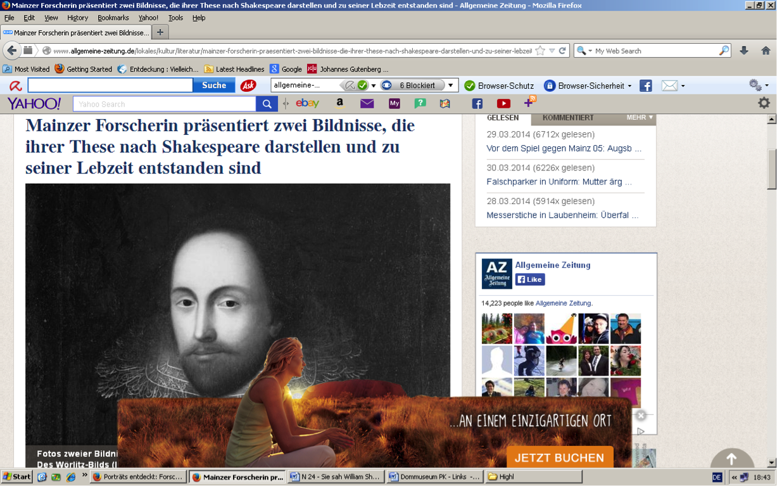This screenshot has height=486, width=777.
Task: Click the green check site safety indicator
Action: (x=362, y=86)
